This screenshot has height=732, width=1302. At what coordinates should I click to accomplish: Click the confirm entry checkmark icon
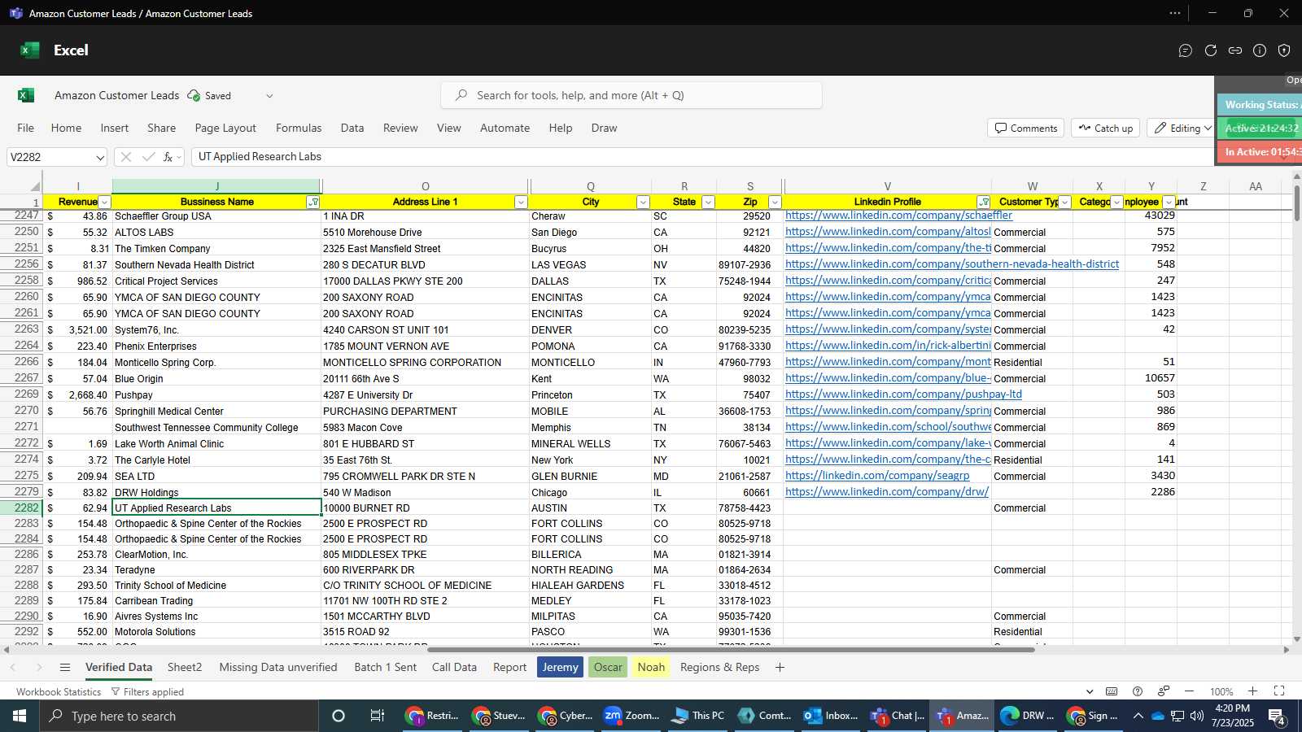pyautogui.click(x=148, y=157)
